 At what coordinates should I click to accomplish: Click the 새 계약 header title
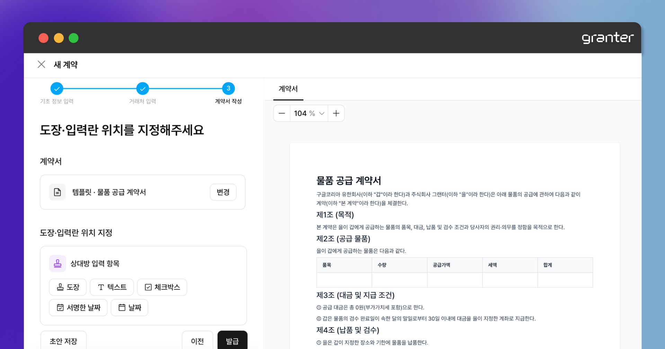click(66, 65)
